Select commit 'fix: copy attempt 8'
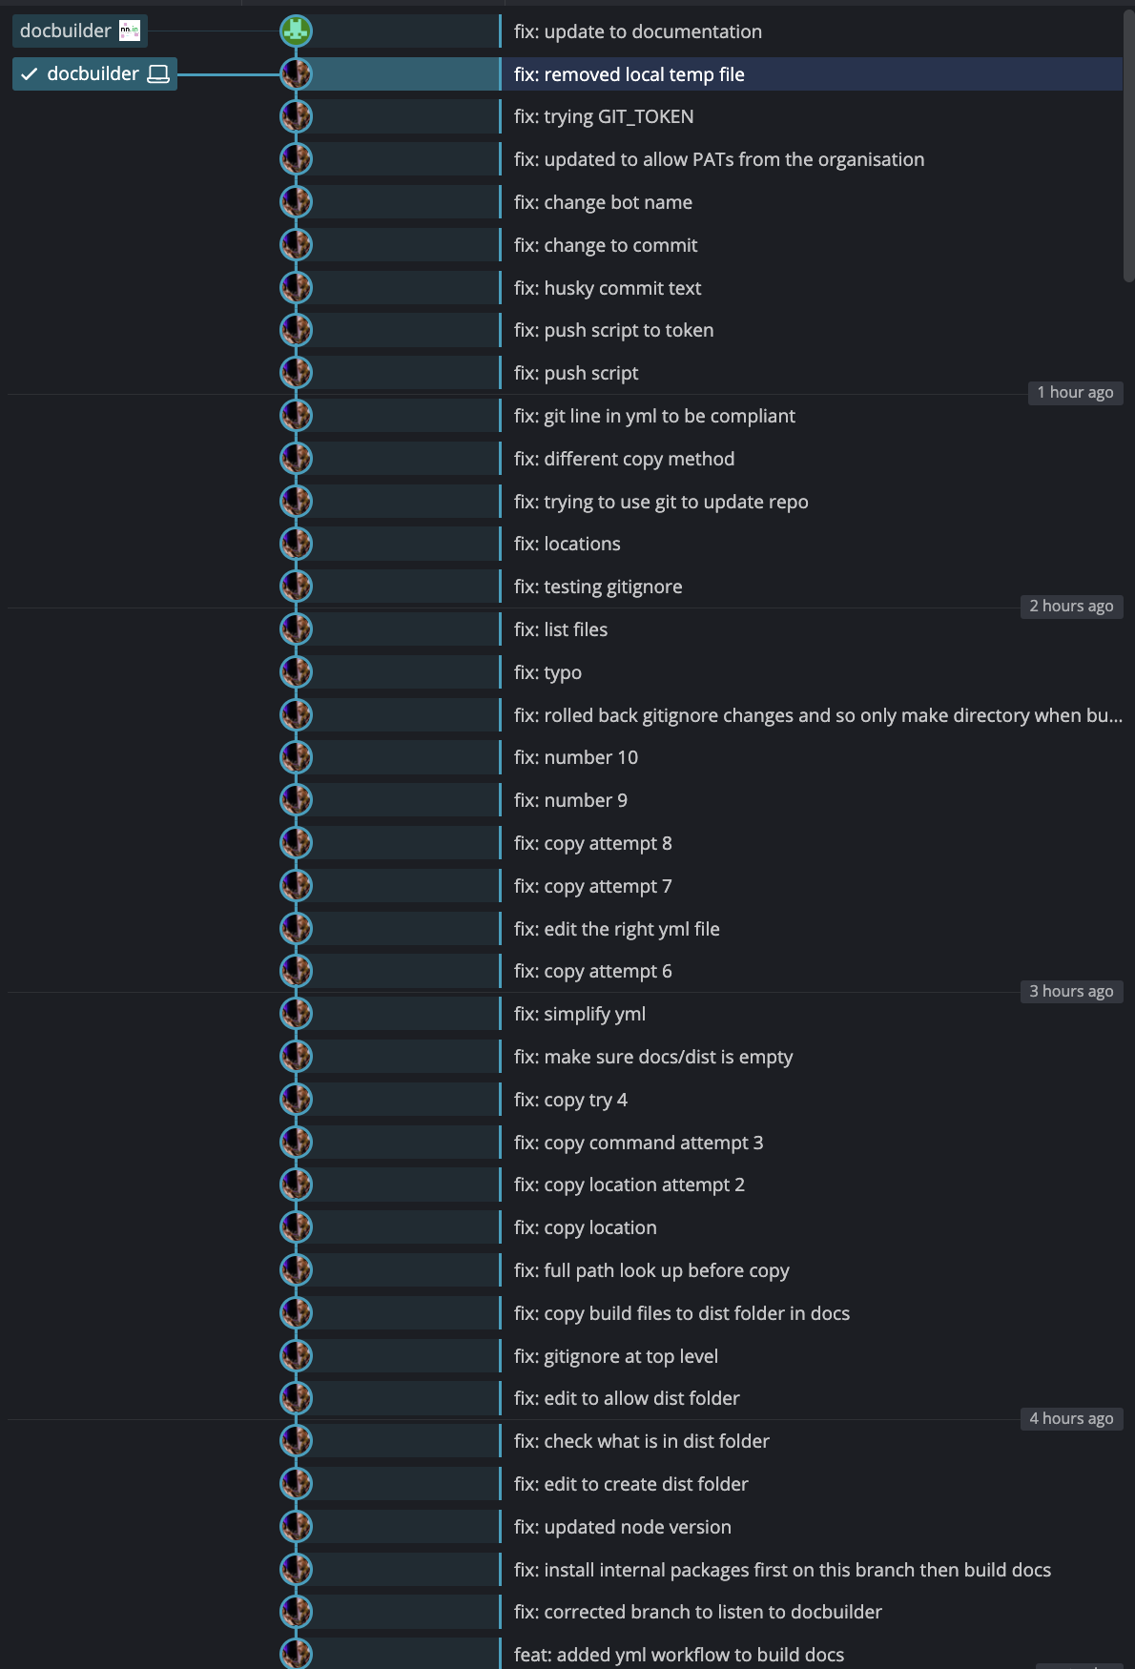This screenshot has height=1669, width=1135. (592, 843)
